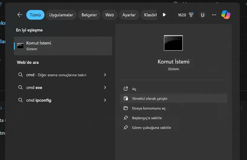Expand the chevron next to cmd ipconfig
The width and height of the screenshot is (247, 160).
105,100
